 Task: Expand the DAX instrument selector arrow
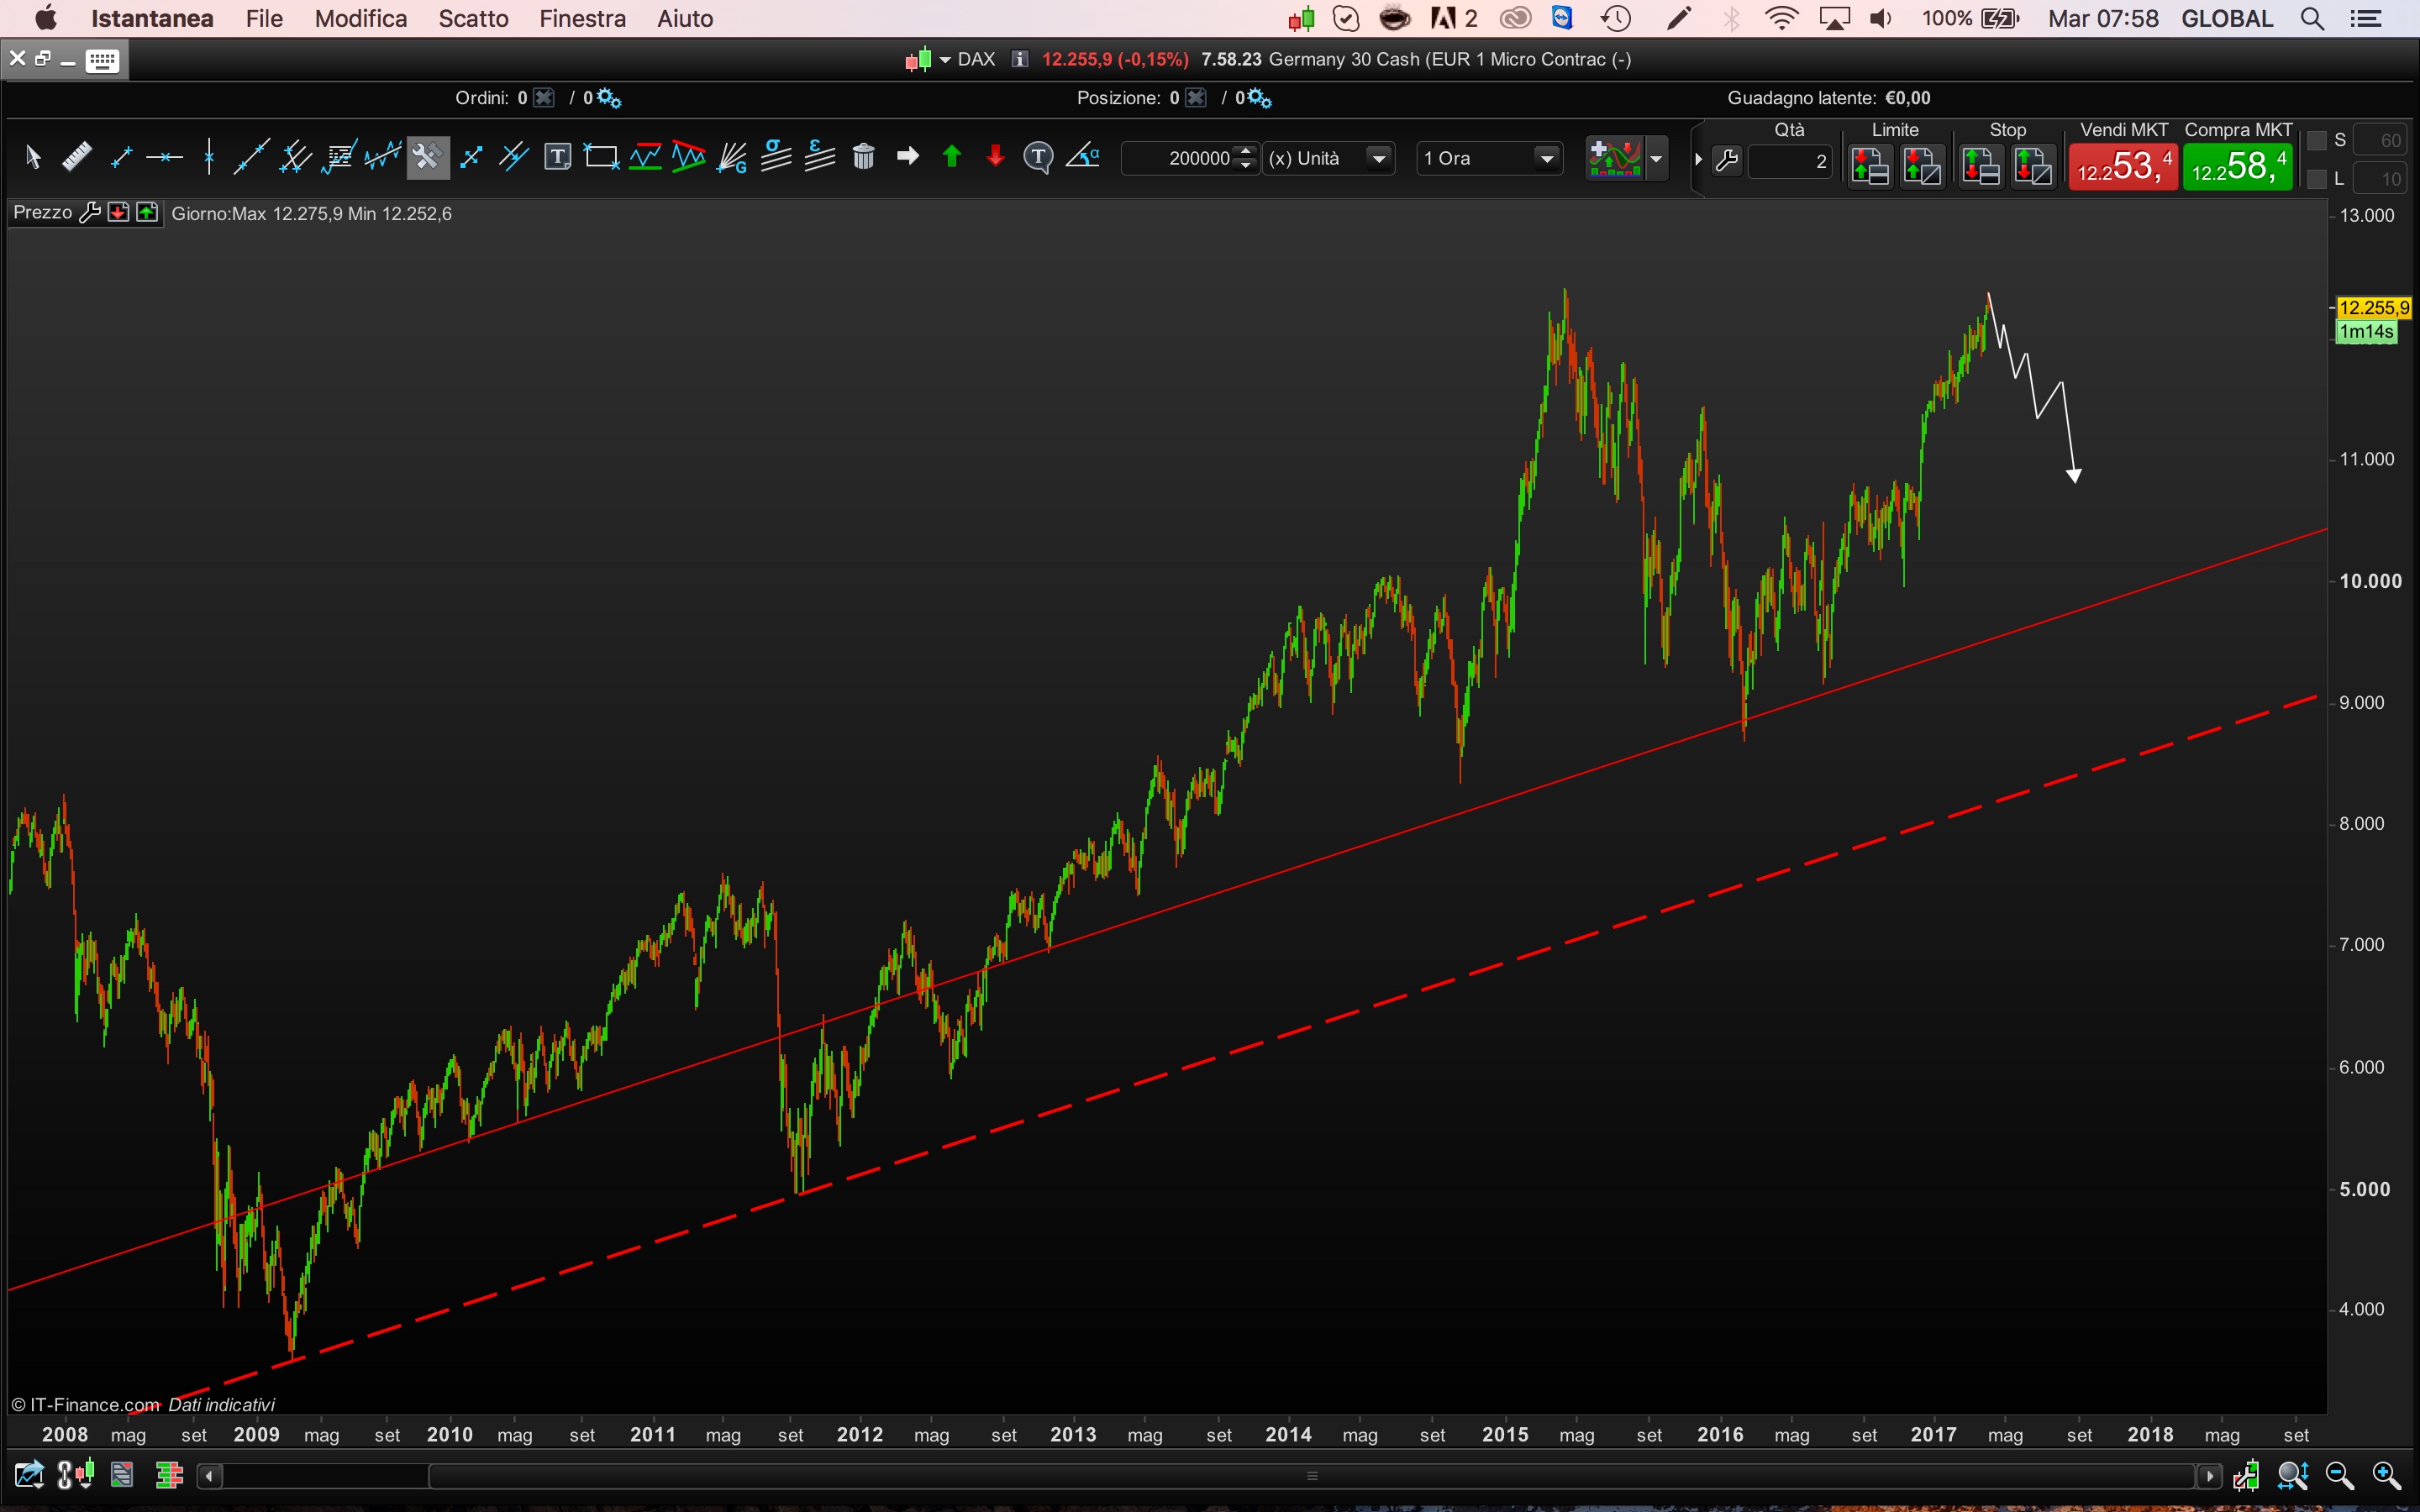[x=945, y=60]
